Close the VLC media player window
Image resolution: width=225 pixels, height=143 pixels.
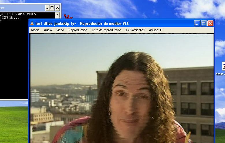pyautogui.click(x=210, y=23)
